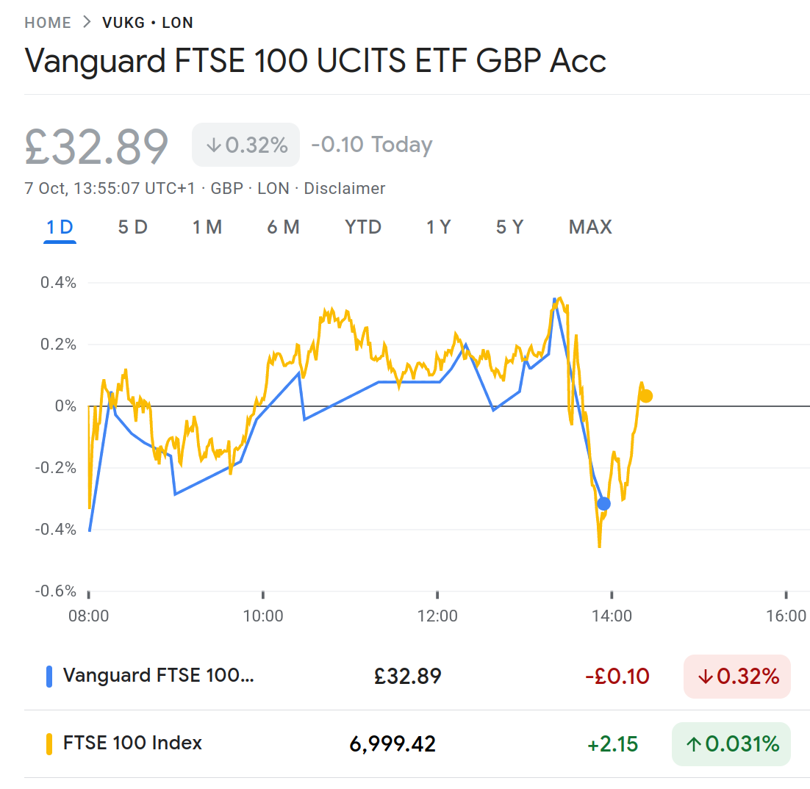This screenshot has height=789, width=810.
Task: Select the YTD chart range
Action: [x=363, y=227]
